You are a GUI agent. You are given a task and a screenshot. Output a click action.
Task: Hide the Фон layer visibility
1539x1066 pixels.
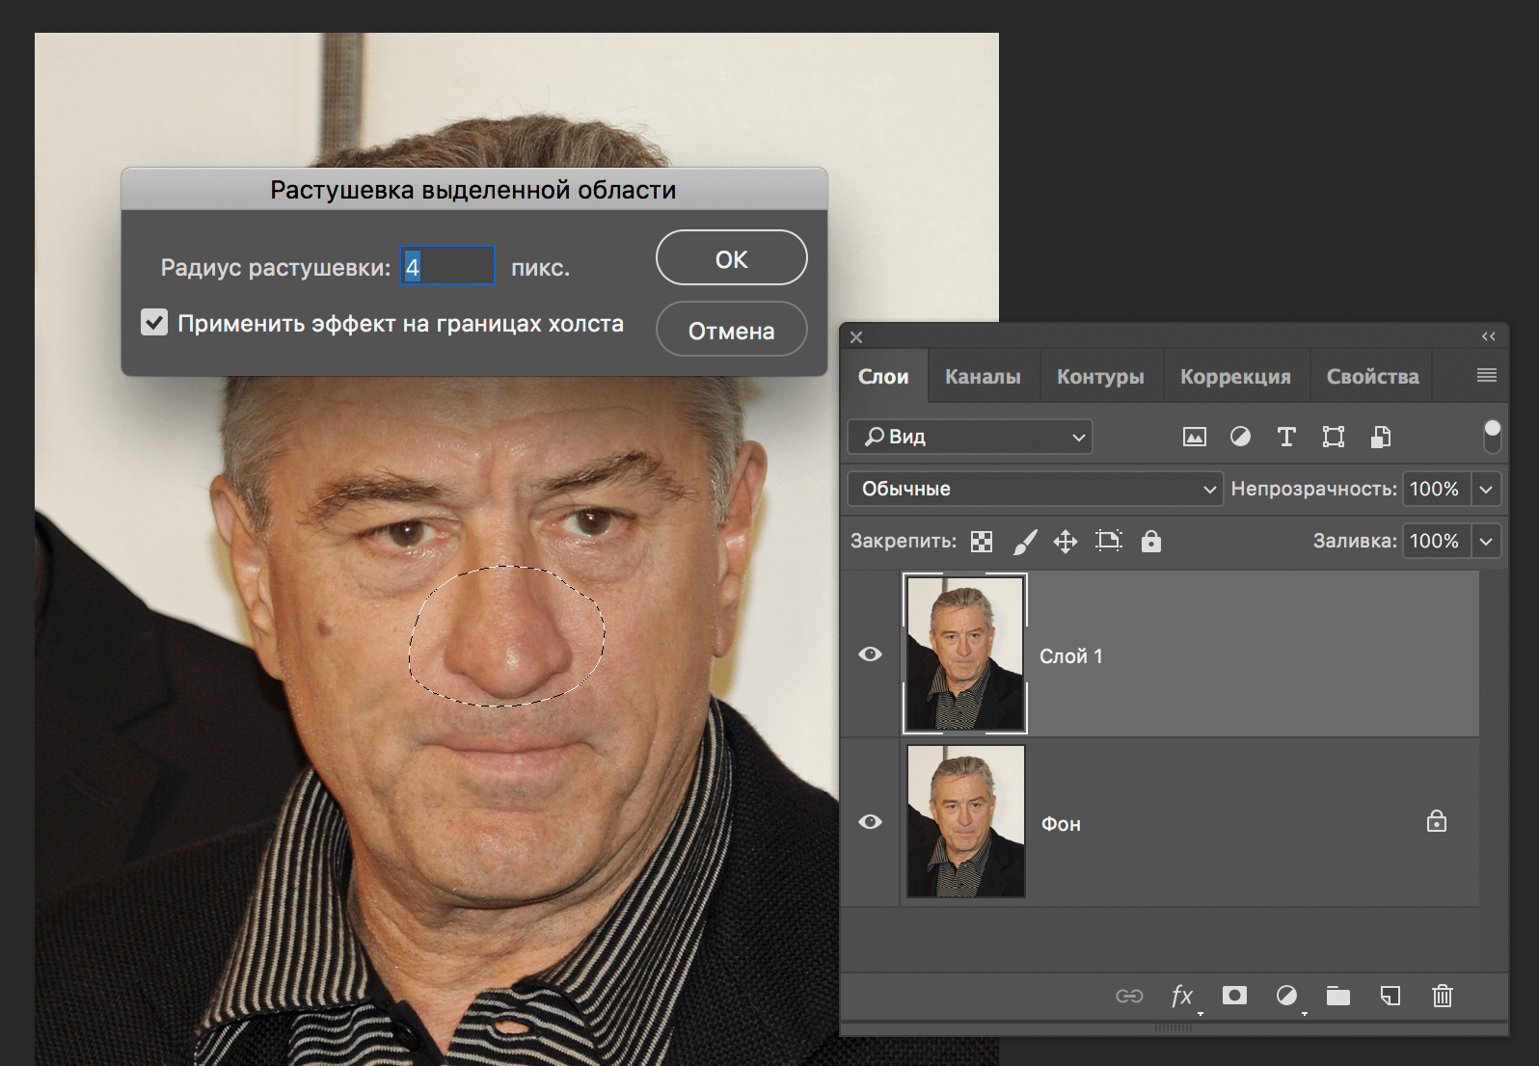click(x=870, y=822)
